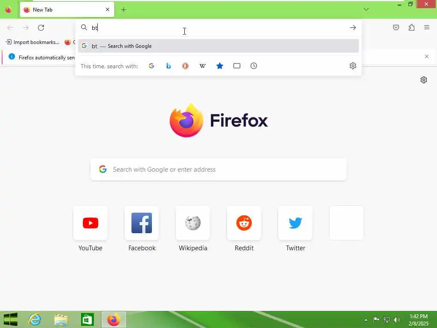The height and width of the screenshot is (328, 437).
Task: Search in open Tabs icon
Action: (x=236, y=66)
